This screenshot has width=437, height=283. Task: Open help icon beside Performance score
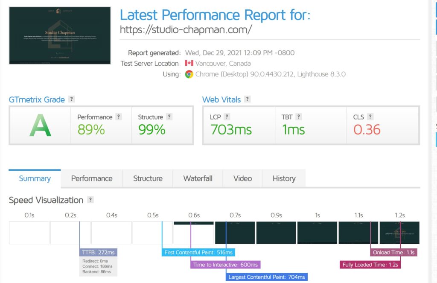pos(119,117)
